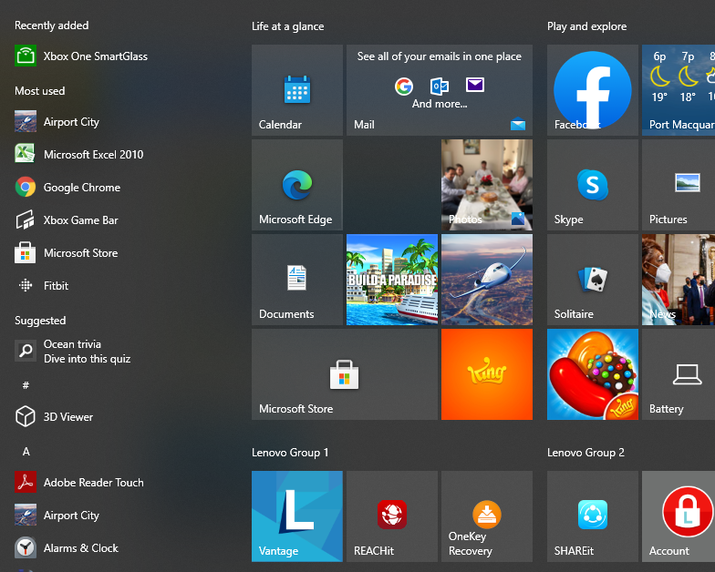Click the A letter header in app list
Image resolution: width=715 pixels, height=572 pixels.
[26, 452]
